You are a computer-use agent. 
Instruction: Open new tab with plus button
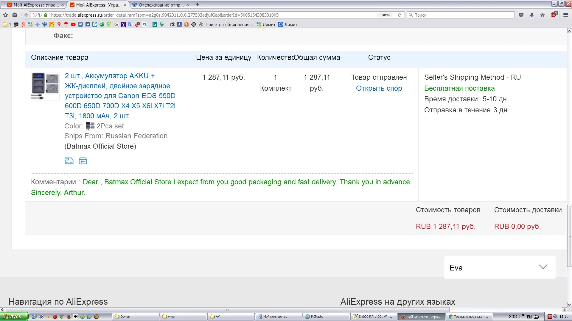tap(198, 5)
